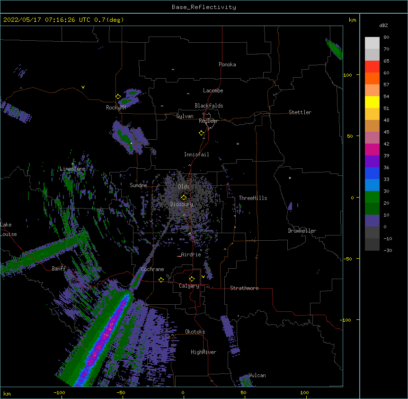
Task: Click the Okotoks town label
Action: [195, 332]
